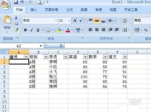Open the number format dropdown showing 常规
Screen dimensions: 151x112
pos(142,21)
